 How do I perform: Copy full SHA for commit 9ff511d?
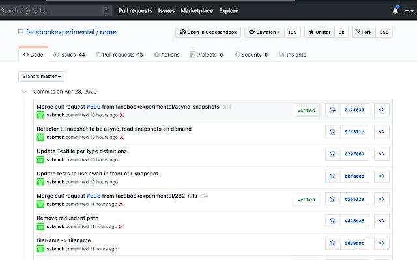click(332, 131)
